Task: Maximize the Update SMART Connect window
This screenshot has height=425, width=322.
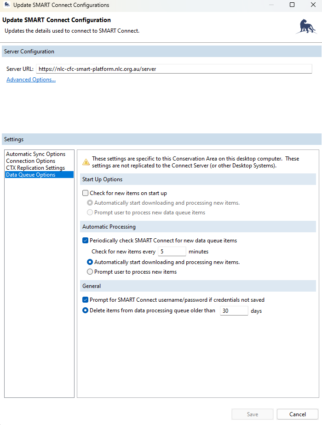Action: [x=292, y=5]
